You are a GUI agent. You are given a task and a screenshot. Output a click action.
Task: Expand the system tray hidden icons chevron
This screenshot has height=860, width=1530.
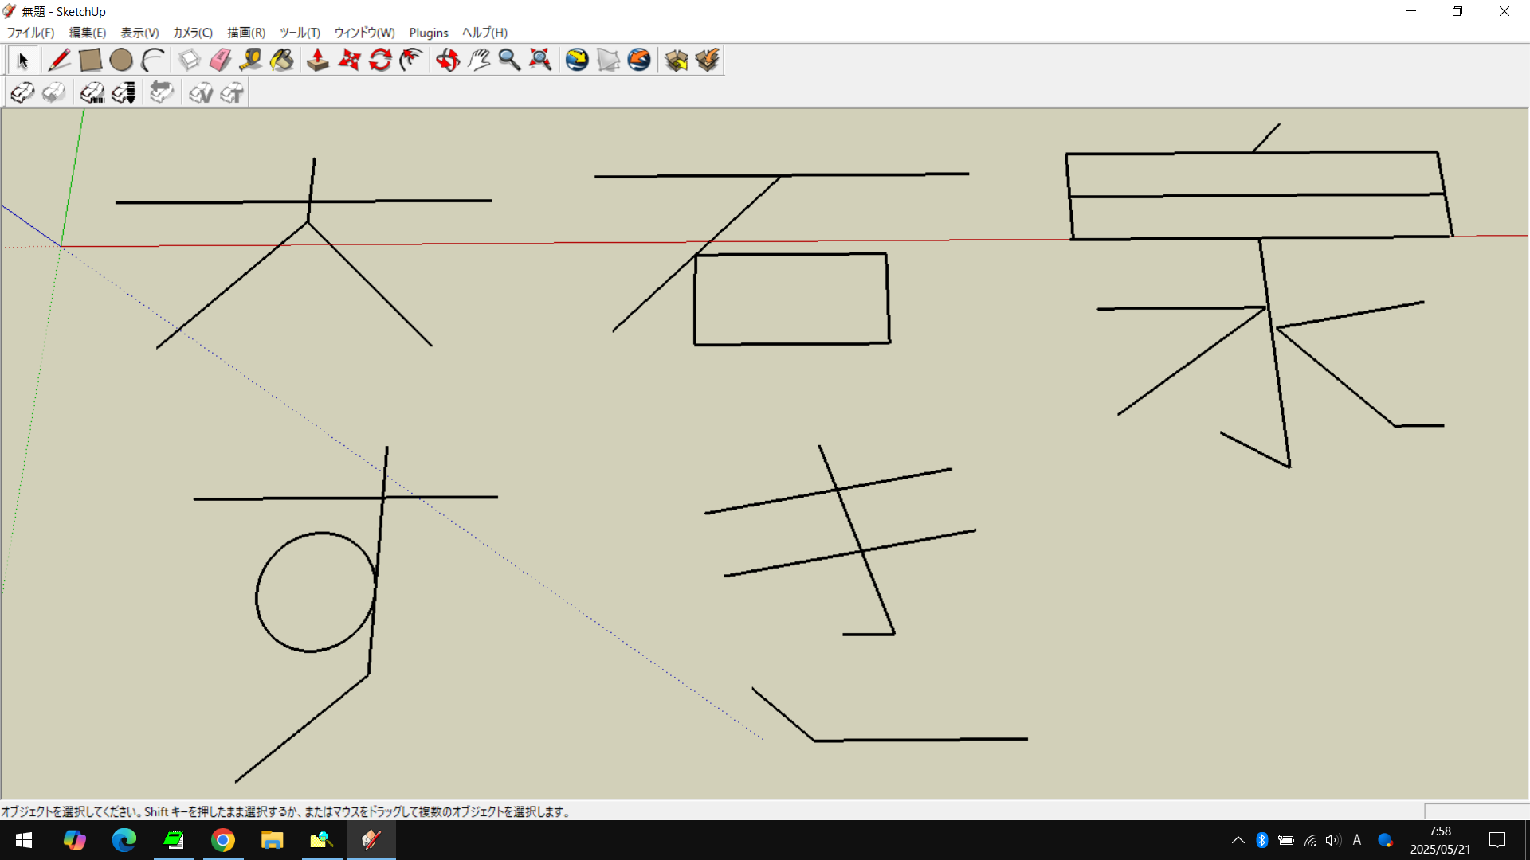1238,840
